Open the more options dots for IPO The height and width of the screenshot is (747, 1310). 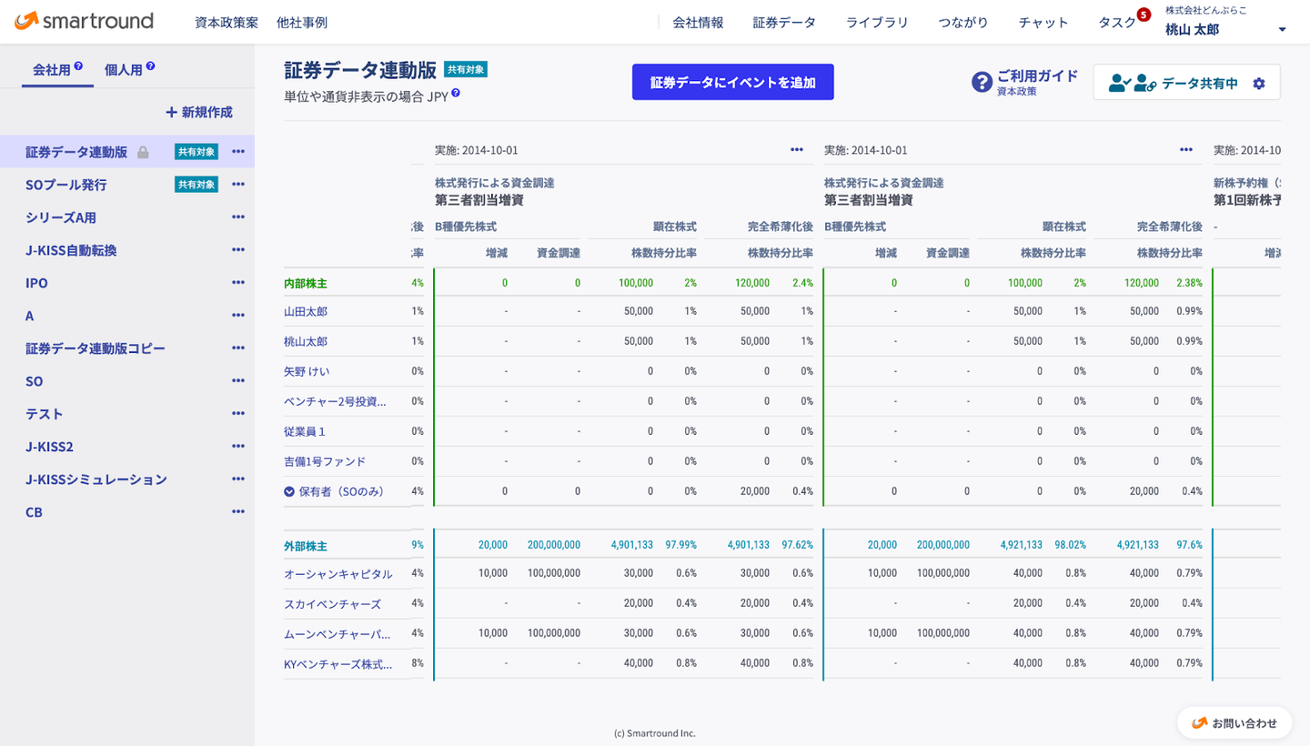pos(238,283)
